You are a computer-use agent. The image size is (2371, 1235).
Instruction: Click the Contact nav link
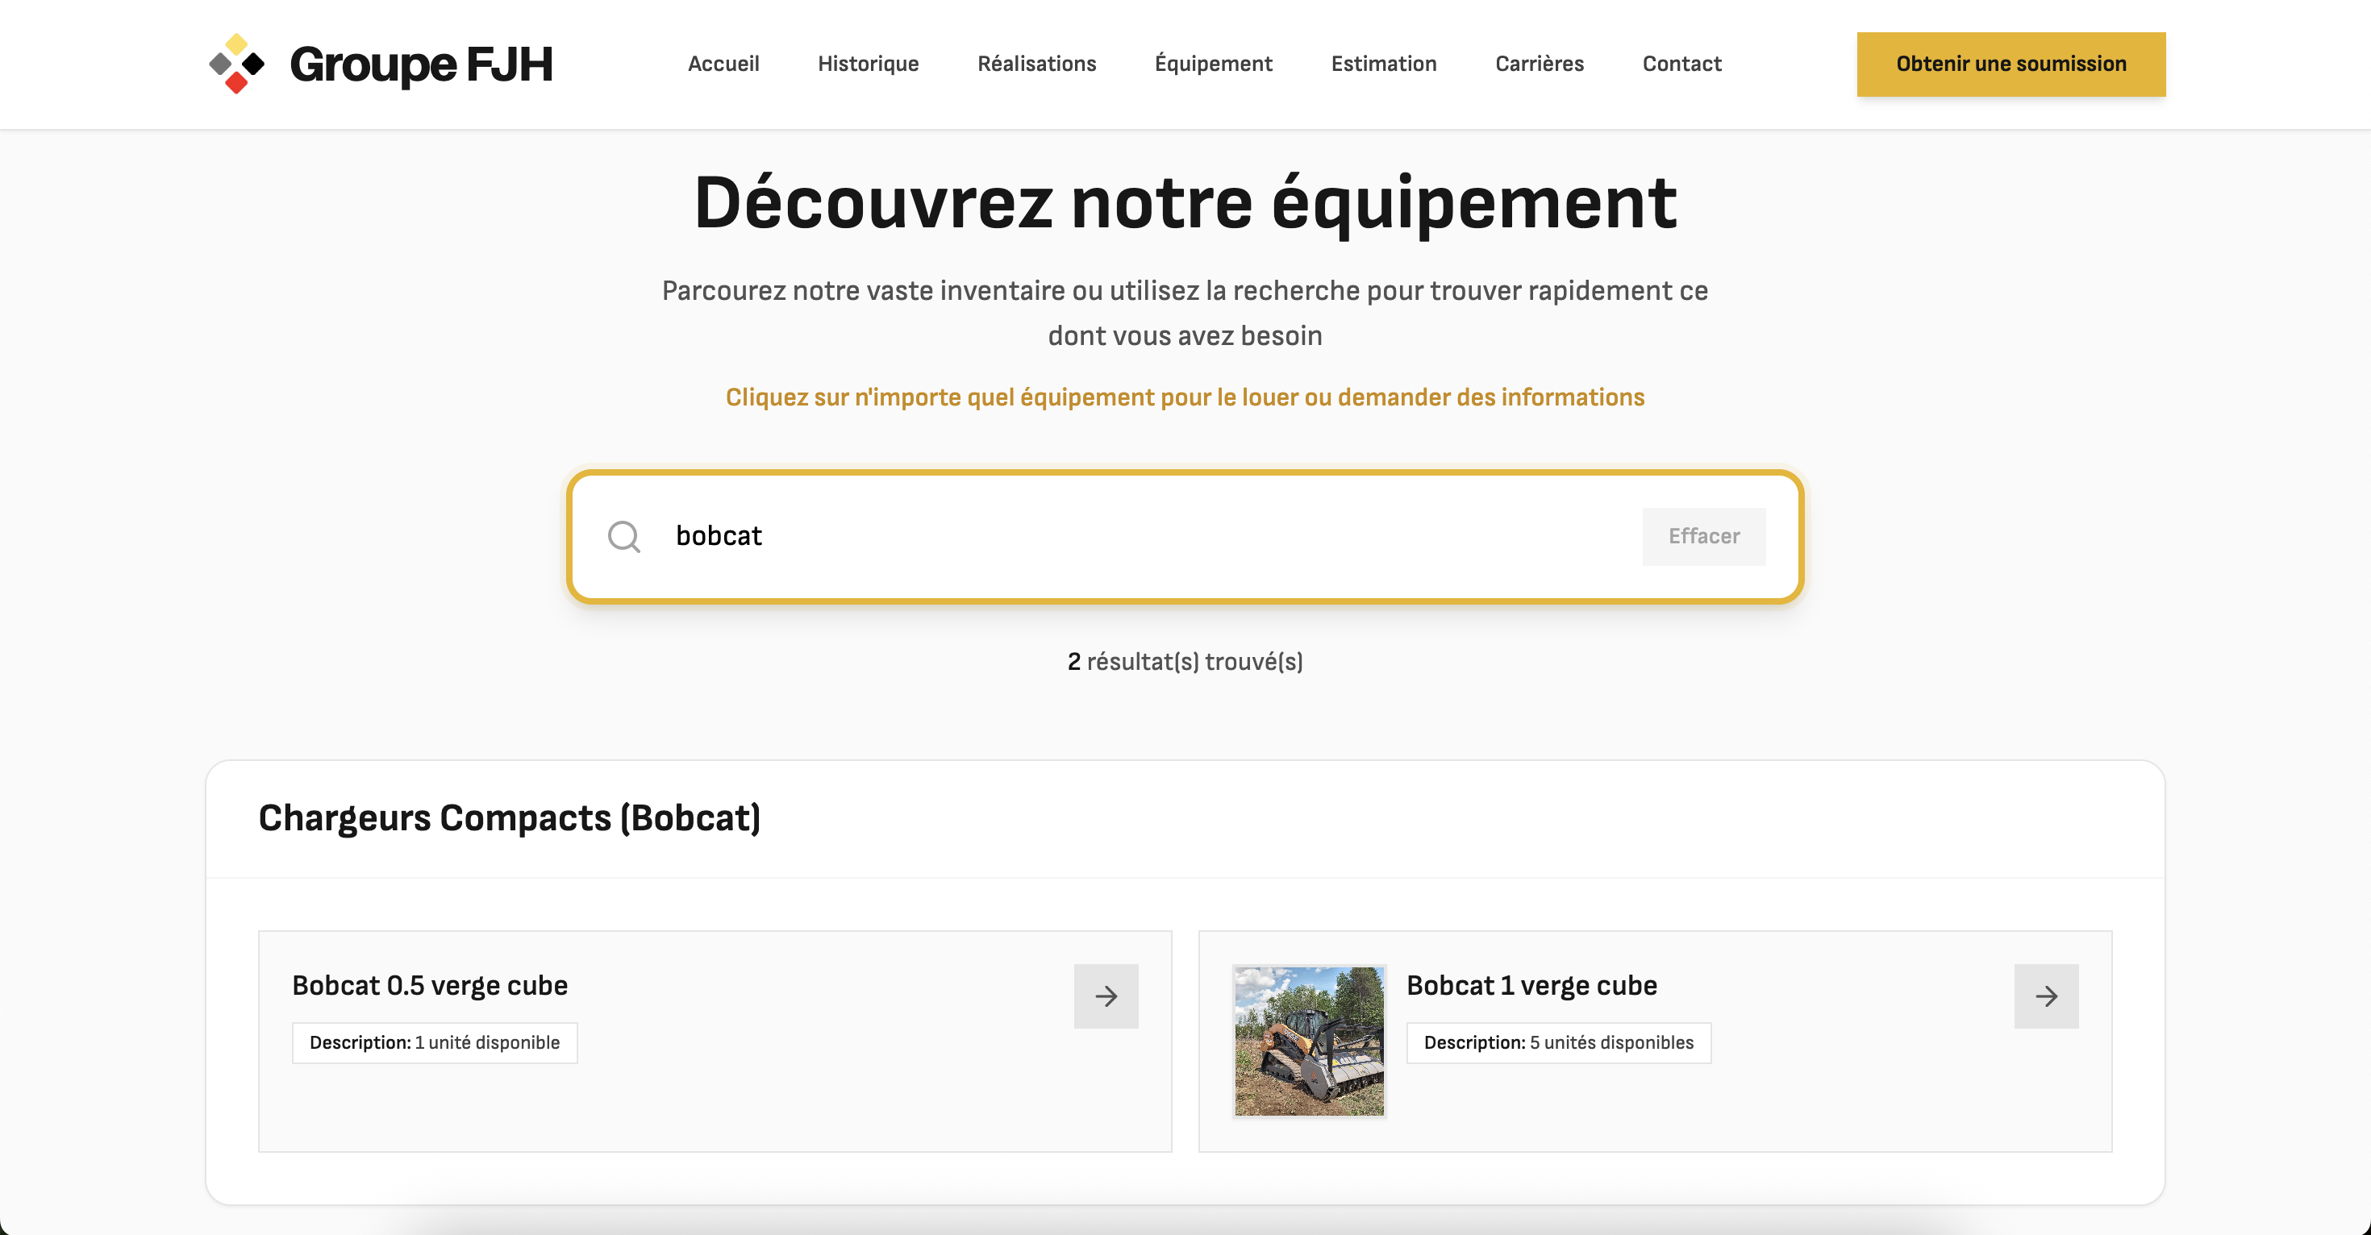point(1681,64)
